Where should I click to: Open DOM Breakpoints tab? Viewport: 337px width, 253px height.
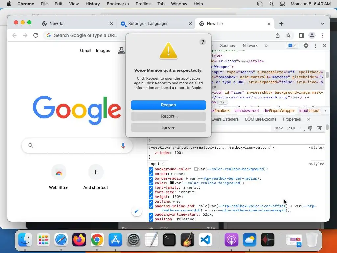(261, 119)
